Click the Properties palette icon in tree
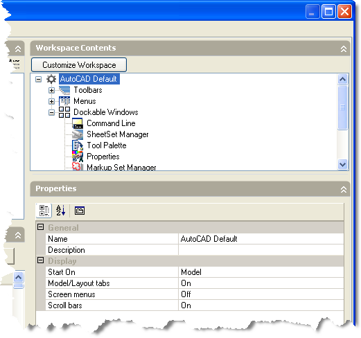Screen dimensions: 361x338 point(78,157)
